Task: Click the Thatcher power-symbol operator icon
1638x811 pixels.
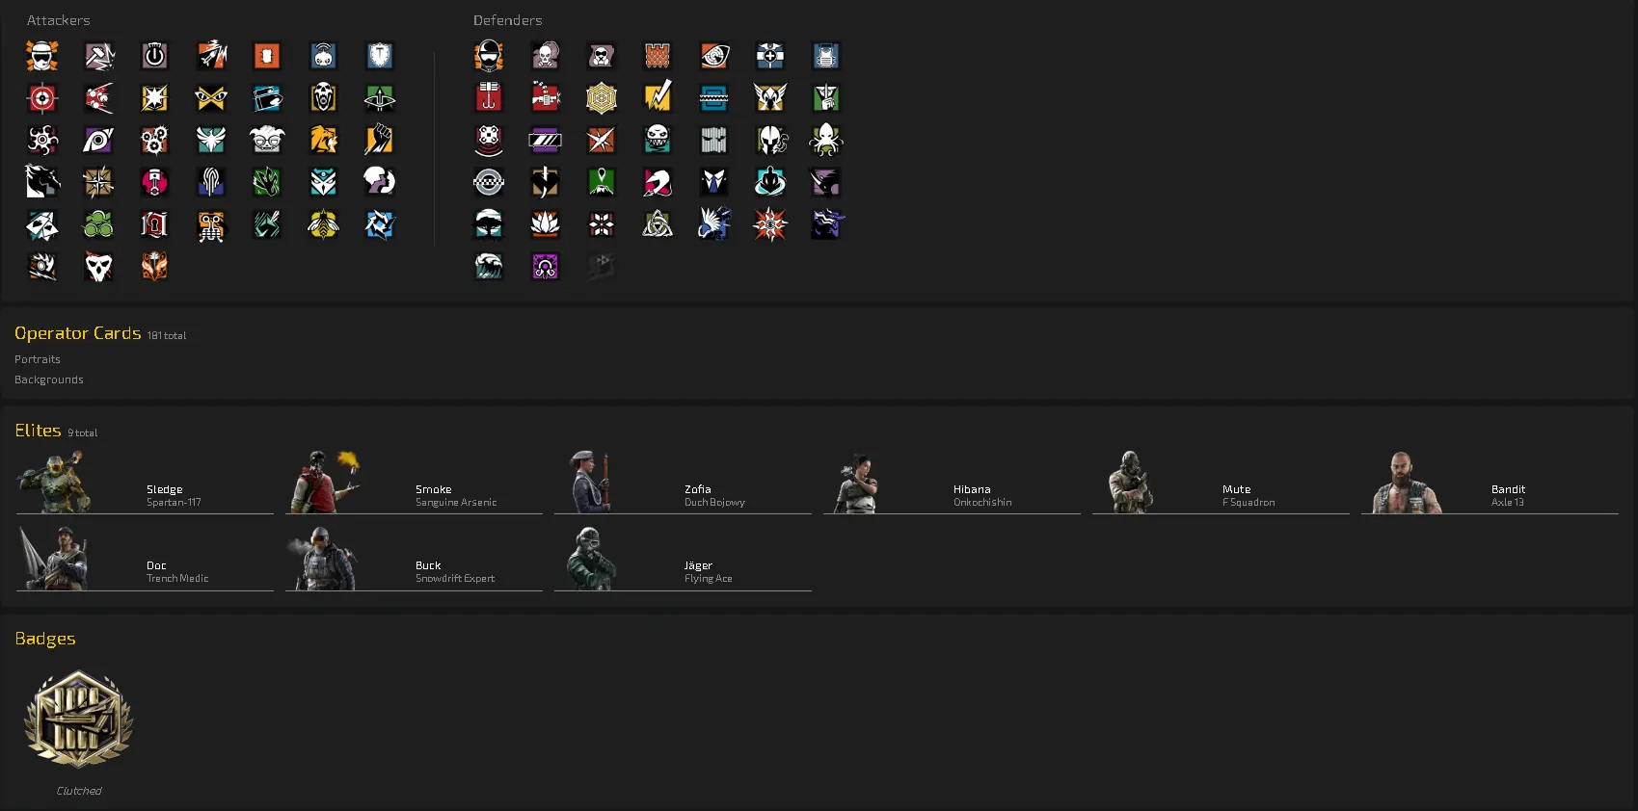Action: 154,56
